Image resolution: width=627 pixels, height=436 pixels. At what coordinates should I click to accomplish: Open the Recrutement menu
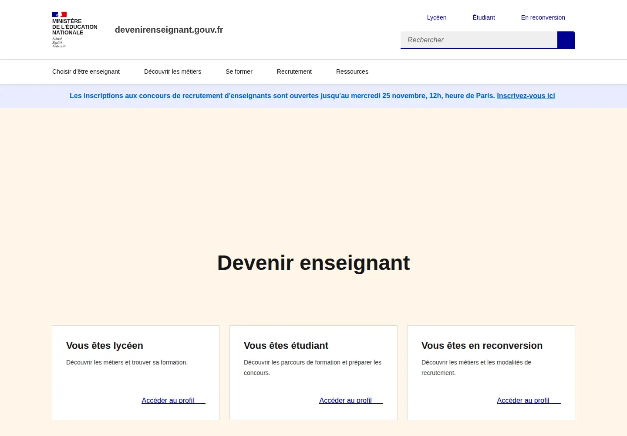[294, 72]
